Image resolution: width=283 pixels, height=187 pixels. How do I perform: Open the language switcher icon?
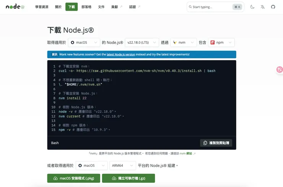click(x=263, y=7)
